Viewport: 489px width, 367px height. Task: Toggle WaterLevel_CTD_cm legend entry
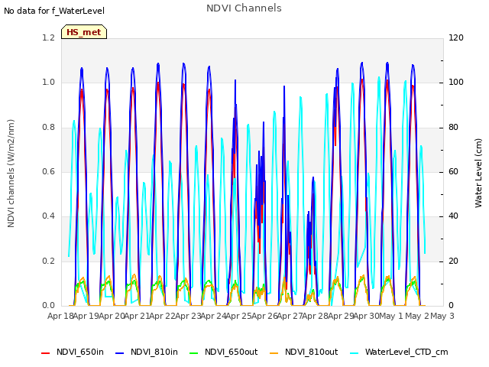(x=399, y=352)
